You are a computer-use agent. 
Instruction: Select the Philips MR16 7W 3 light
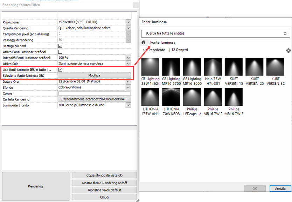[x=234, y=102]
